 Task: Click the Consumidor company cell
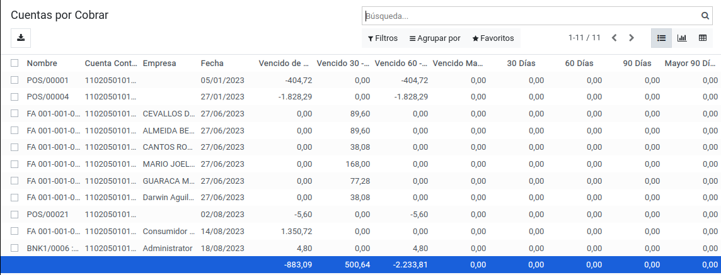pos(169,231)
